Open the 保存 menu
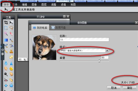Image resolution: width=138 pixels, height=91 pixels. [6, 5]
